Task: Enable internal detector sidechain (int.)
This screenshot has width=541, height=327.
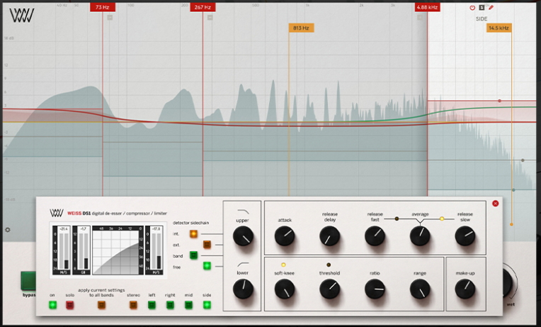Action: tap(193, 233)
